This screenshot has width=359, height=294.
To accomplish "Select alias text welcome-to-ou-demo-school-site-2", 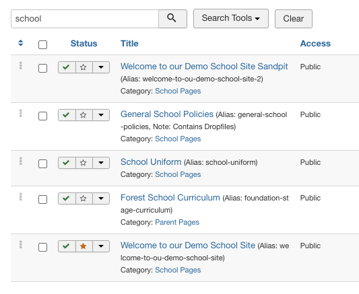I will pos(201,79).
